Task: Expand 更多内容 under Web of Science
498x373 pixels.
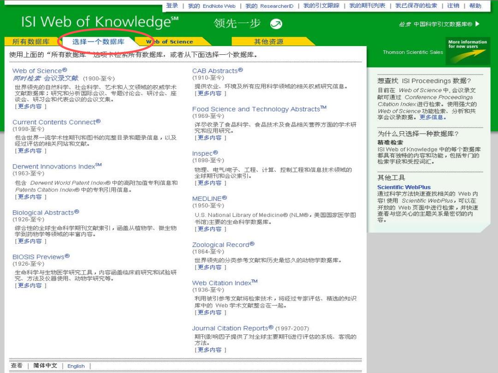Action: (30, 106)
